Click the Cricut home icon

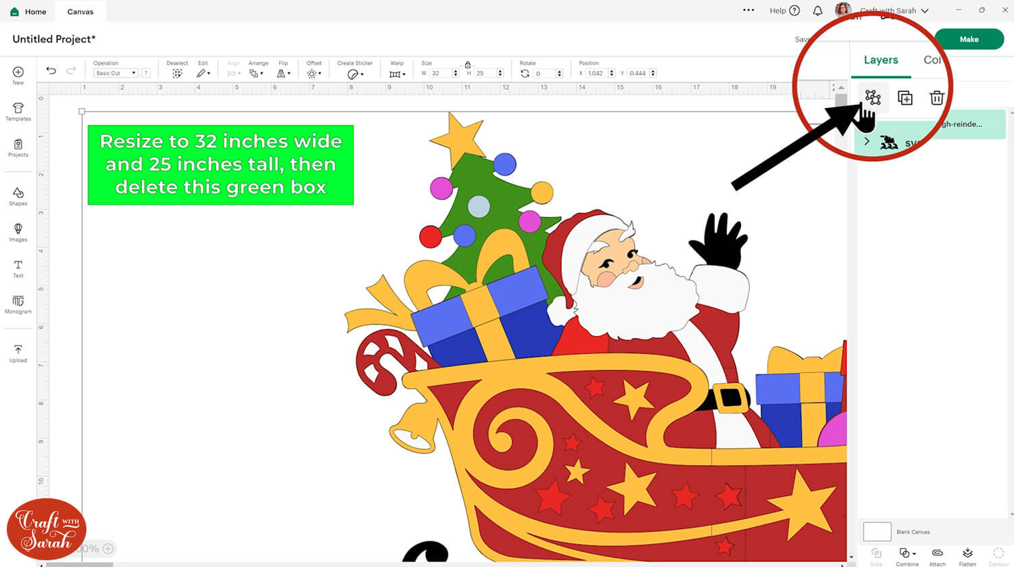15,11
